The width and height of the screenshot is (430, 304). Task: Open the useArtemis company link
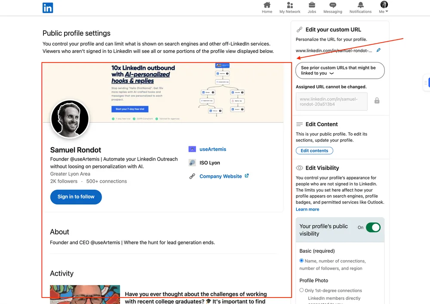click(213, 149)
